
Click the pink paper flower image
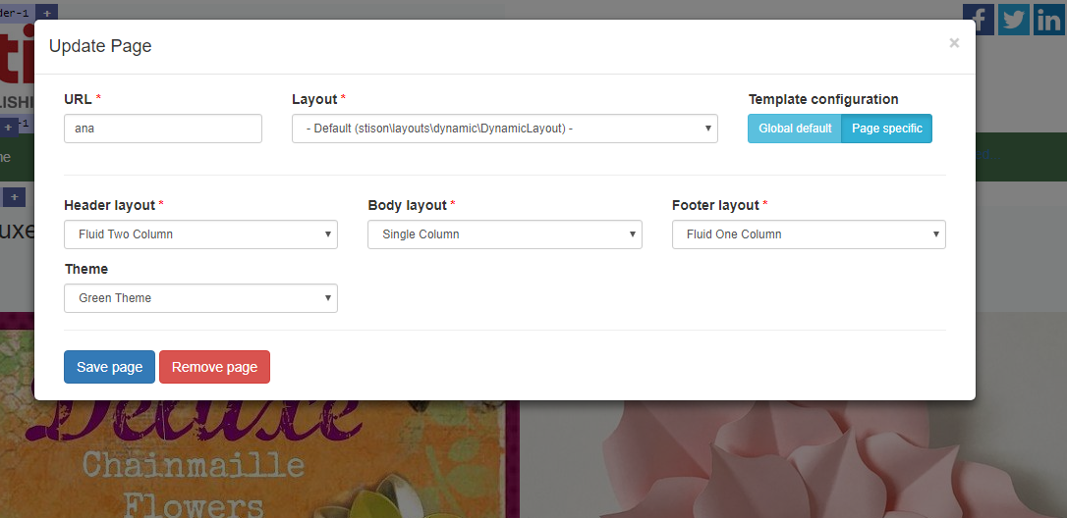click(786, 461)
